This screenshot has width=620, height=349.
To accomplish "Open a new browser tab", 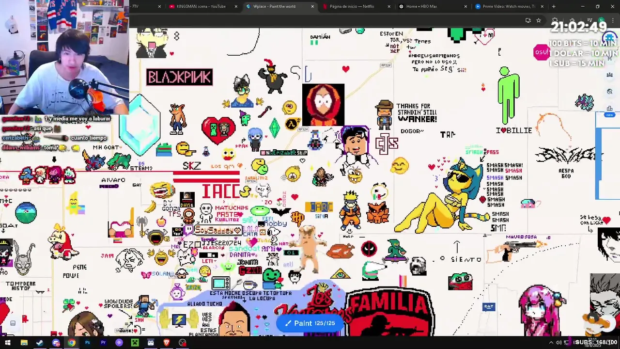I will click(554, 6).
